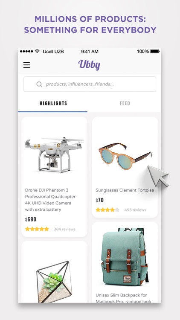View the 384 reviews for the drone
The width and height of the screenshot is (180, 320).
(x=64, y=229)
